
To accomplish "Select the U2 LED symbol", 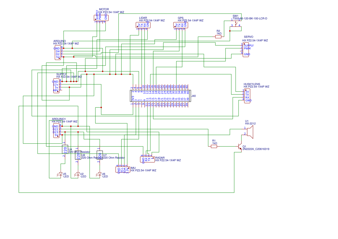I will tap(77, 174).
